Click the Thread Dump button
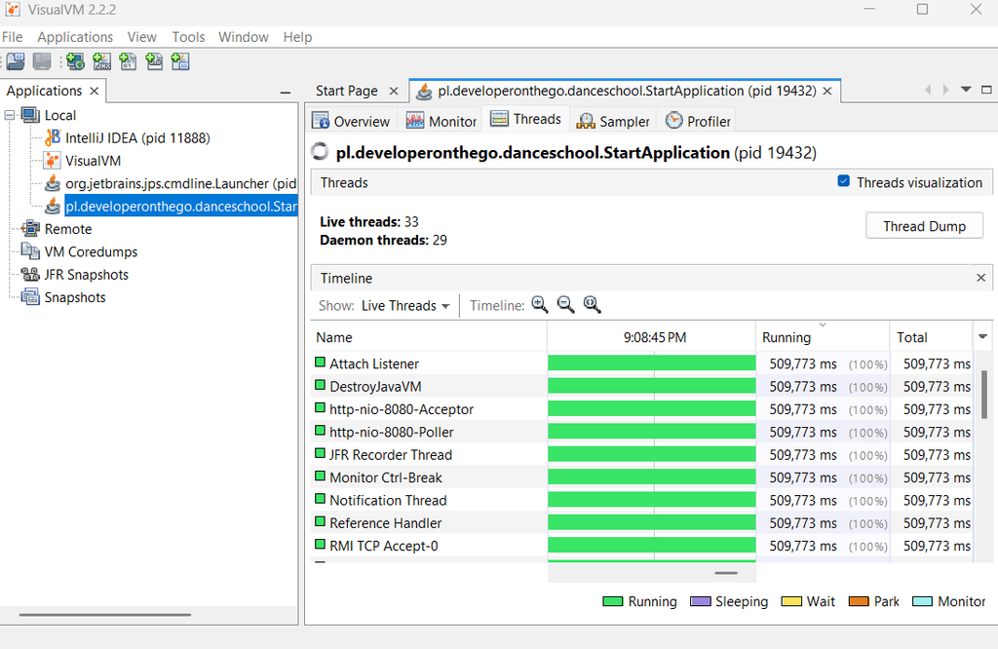 pos(924,226)
